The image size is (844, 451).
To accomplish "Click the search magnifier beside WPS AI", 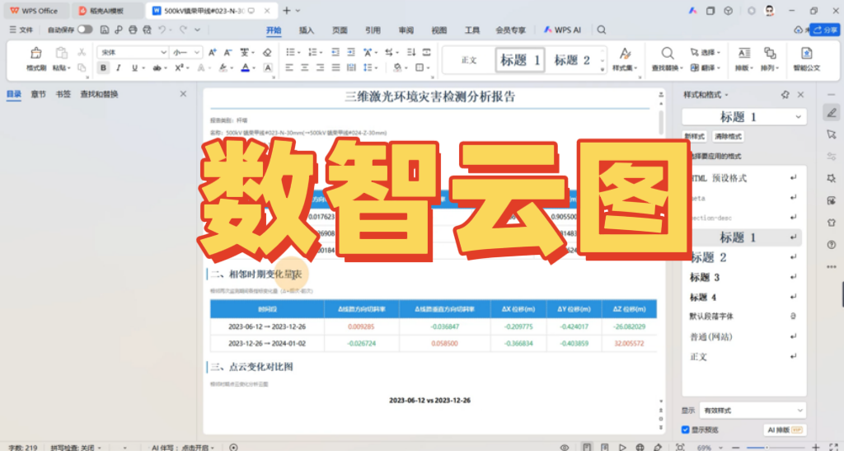I will point(602,31).
